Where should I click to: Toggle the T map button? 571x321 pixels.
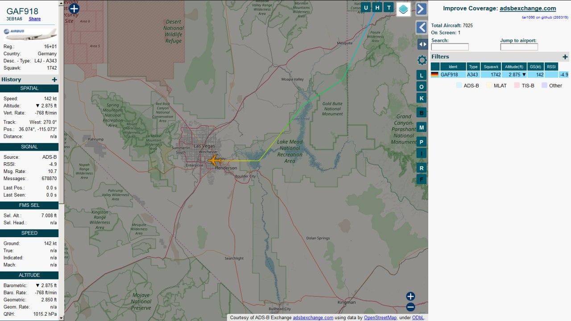click(x=389, y=8)
